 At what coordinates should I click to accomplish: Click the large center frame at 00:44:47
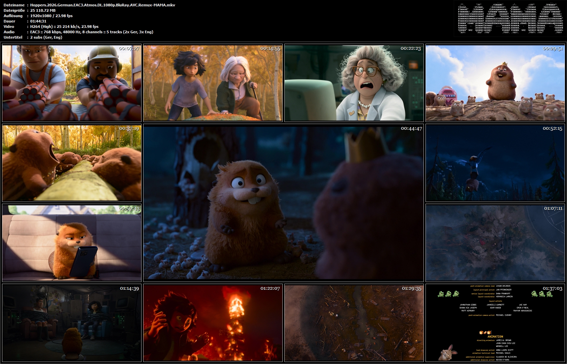coord(283,203)
